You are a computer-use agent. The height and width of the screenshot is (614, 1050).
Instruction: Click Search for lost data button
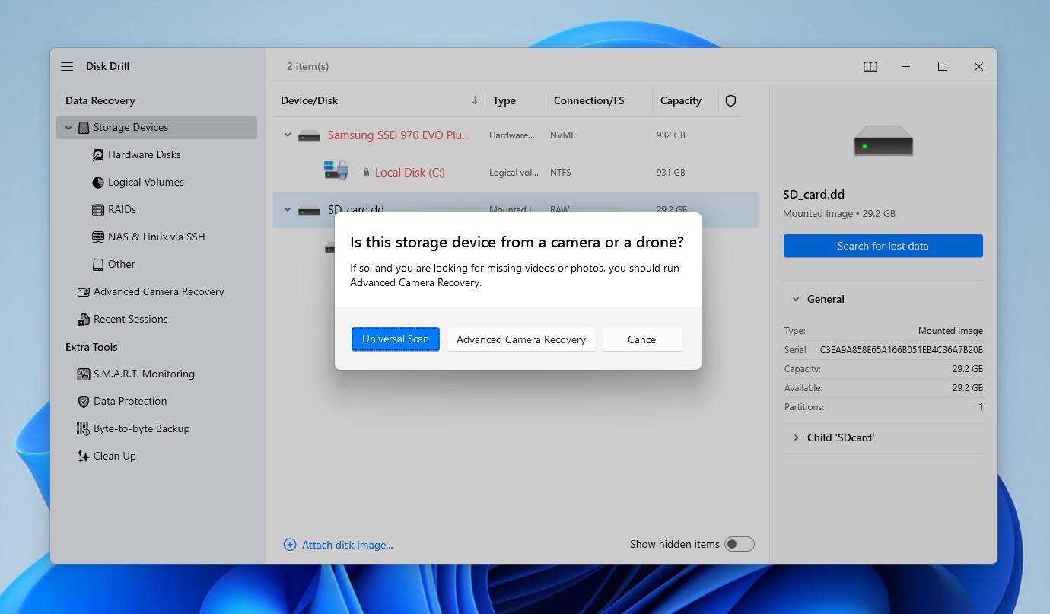click(x=883, y=246)
